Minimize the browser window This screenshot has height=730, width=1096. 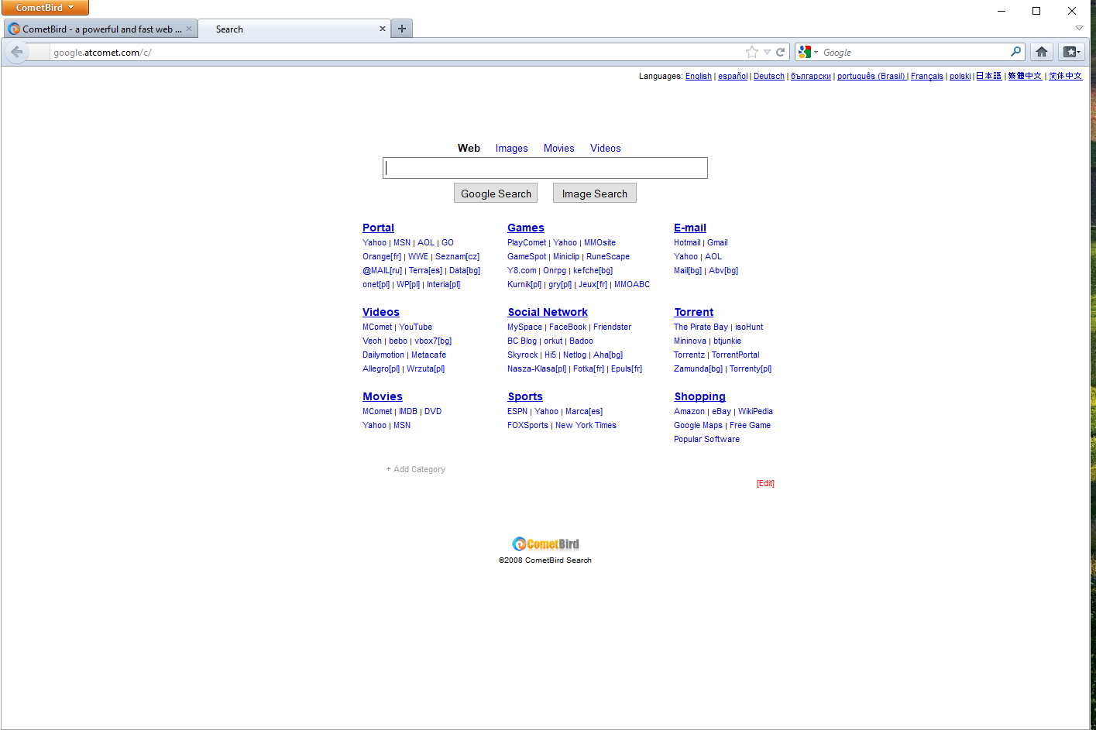[x=1002, y=11]
